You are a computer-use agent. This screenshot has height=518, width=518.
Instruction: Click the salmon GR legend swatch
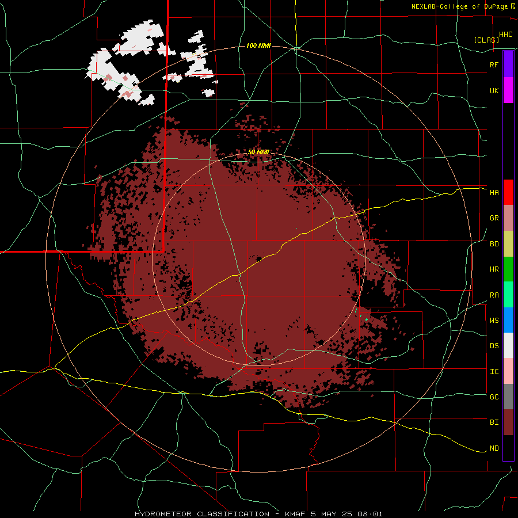click(508, 218)
